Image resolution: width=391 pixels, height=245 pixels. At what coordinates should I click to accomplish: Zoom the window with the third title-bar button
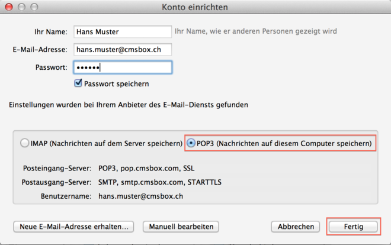[34, 7]
